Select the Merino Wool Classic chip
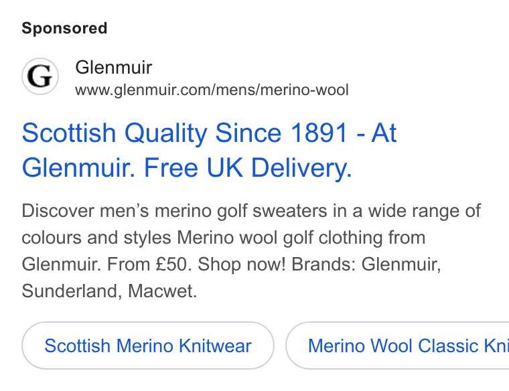This screenshot has width=509, height=391. [397, 345]
